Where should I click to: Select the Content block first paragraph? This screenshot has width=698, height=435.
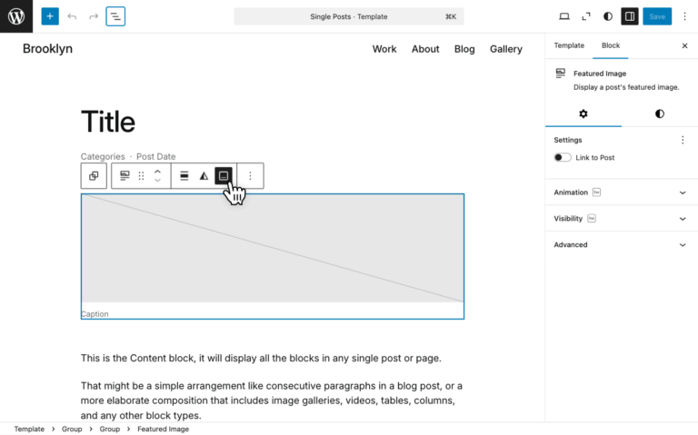click(x=261, y=358)
